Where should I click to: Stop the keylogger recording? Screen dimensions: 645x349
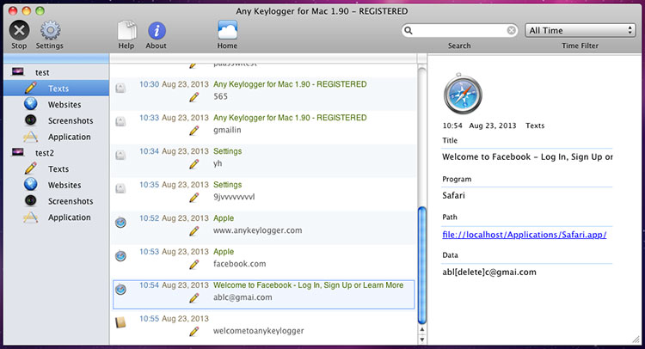pos(19,31)
